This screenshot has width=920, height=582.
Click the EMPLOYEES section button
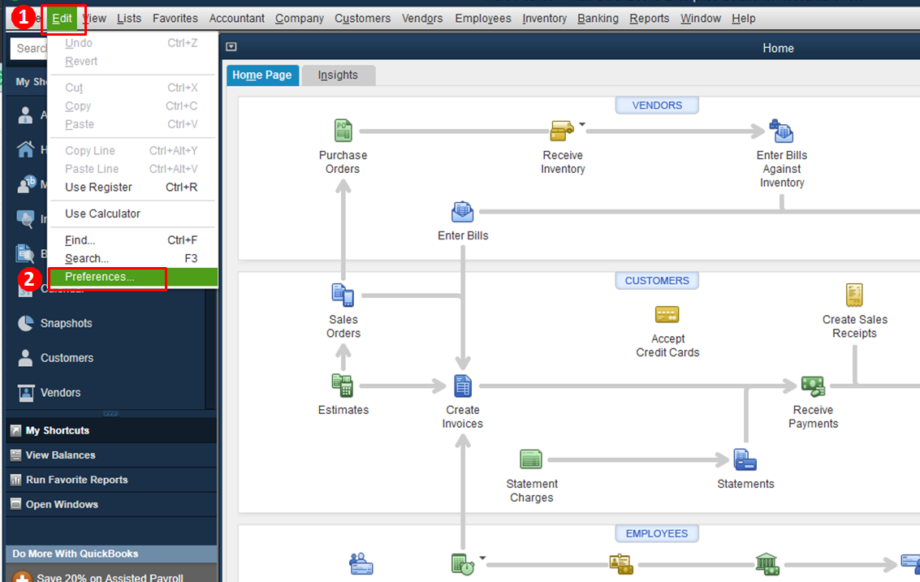(x=657, y=533)
